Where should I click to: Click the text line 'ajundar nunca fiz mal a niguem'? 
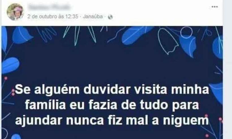click(x=112, y=120)
